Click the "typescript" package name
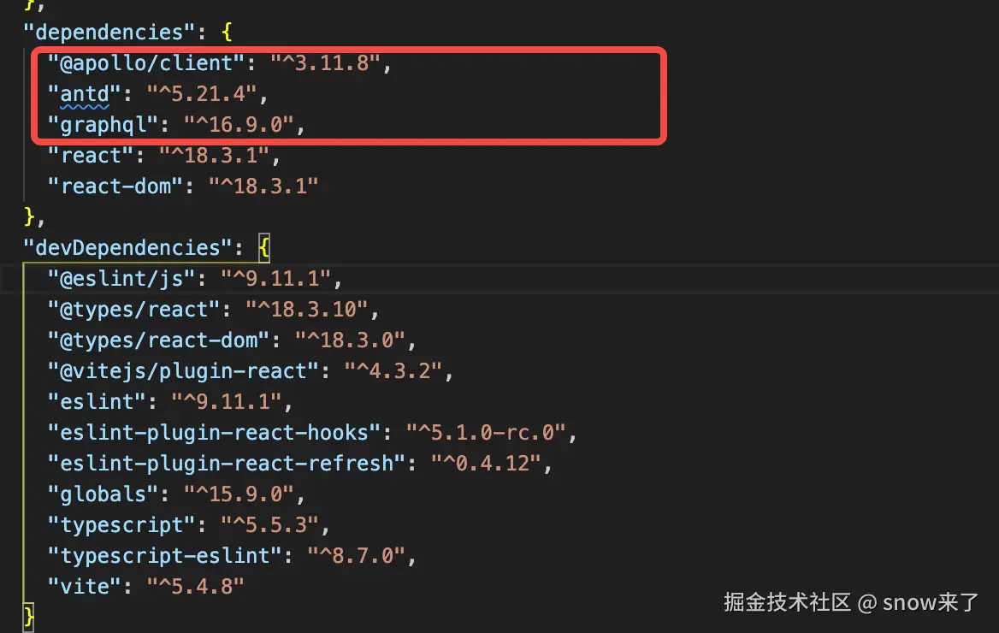Viewport: 999px width, 633px height. tap(127, 525)
